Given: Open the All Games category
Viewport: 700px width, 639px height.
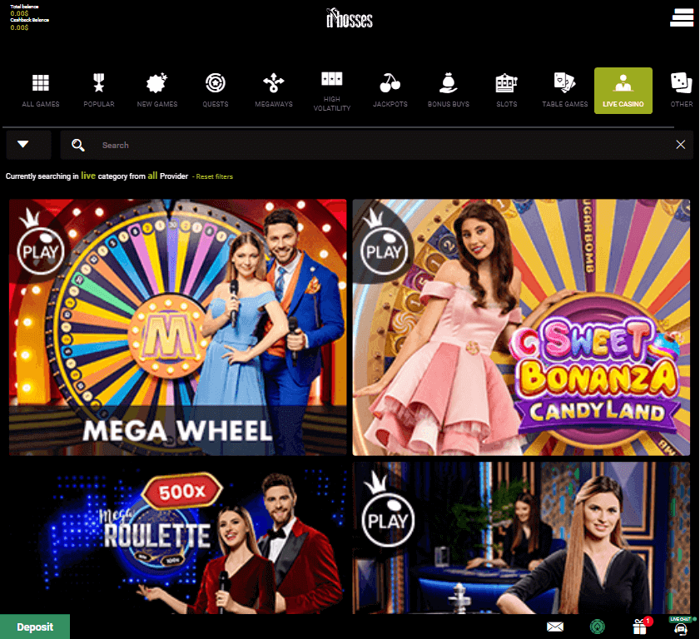Looking at the screenshot, I should (x=40, y=91).
